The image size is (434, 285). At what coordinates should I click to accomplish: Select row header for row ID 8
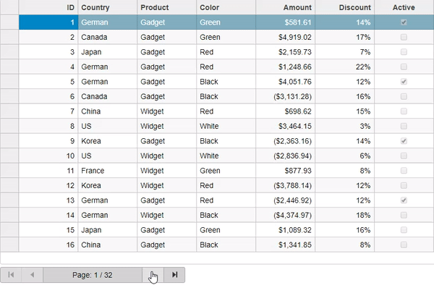pos(9,126)
